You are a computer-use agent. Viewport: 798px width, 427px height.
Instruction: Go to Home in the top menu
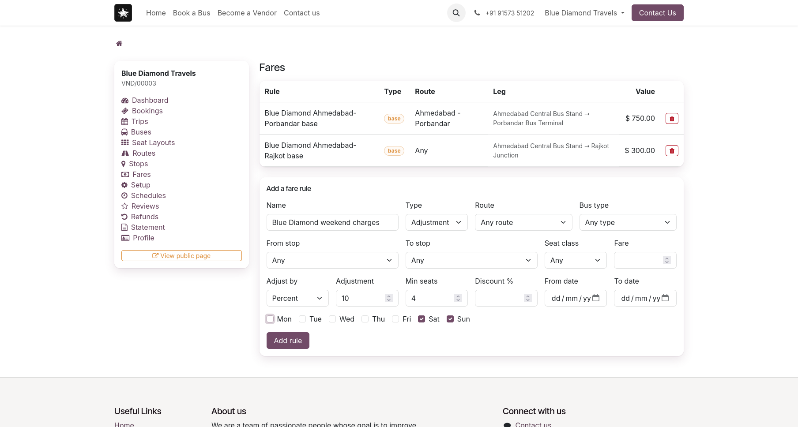[156, 13]
